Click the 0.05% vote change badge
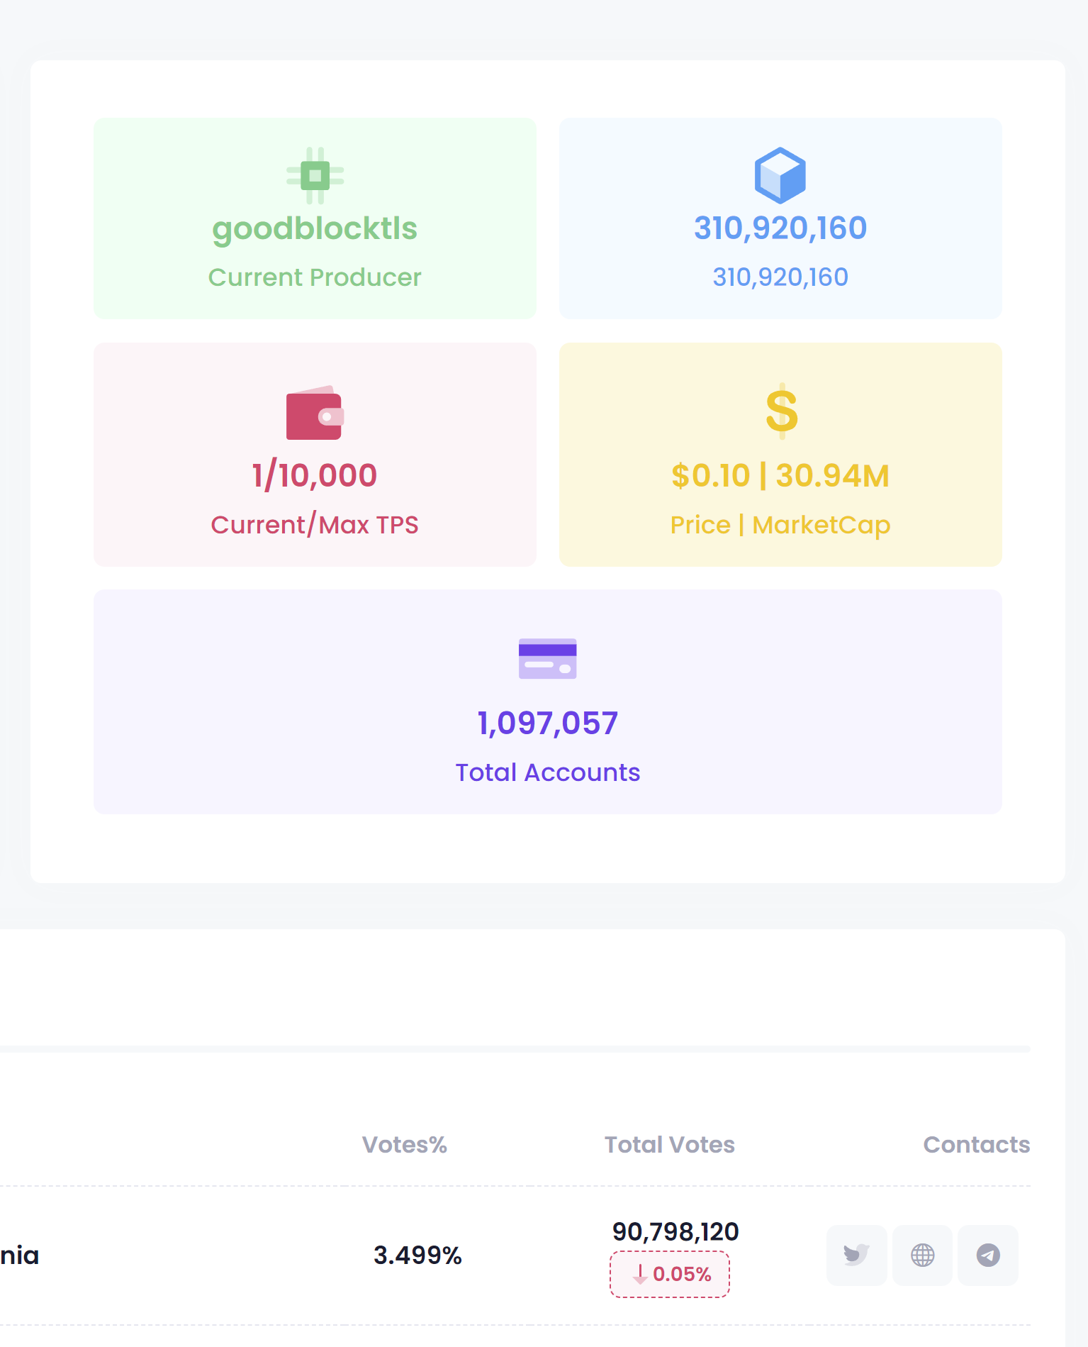This screenshot has width=1088, height=1347. (x=670, y=1274)
